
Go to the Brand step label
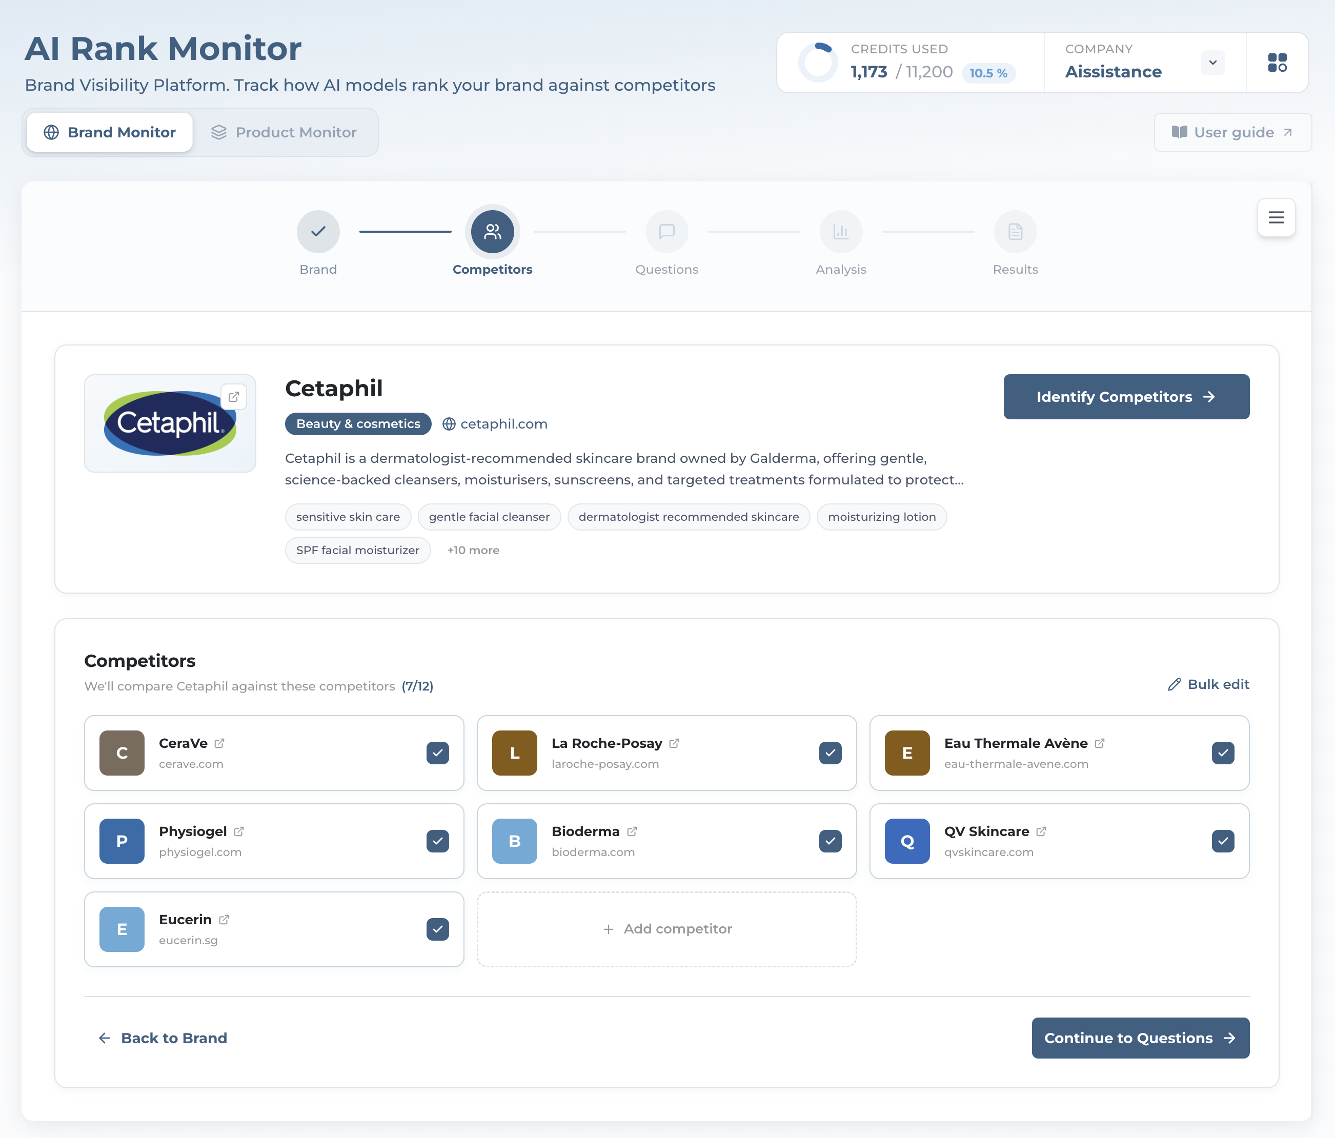(318, 269)
